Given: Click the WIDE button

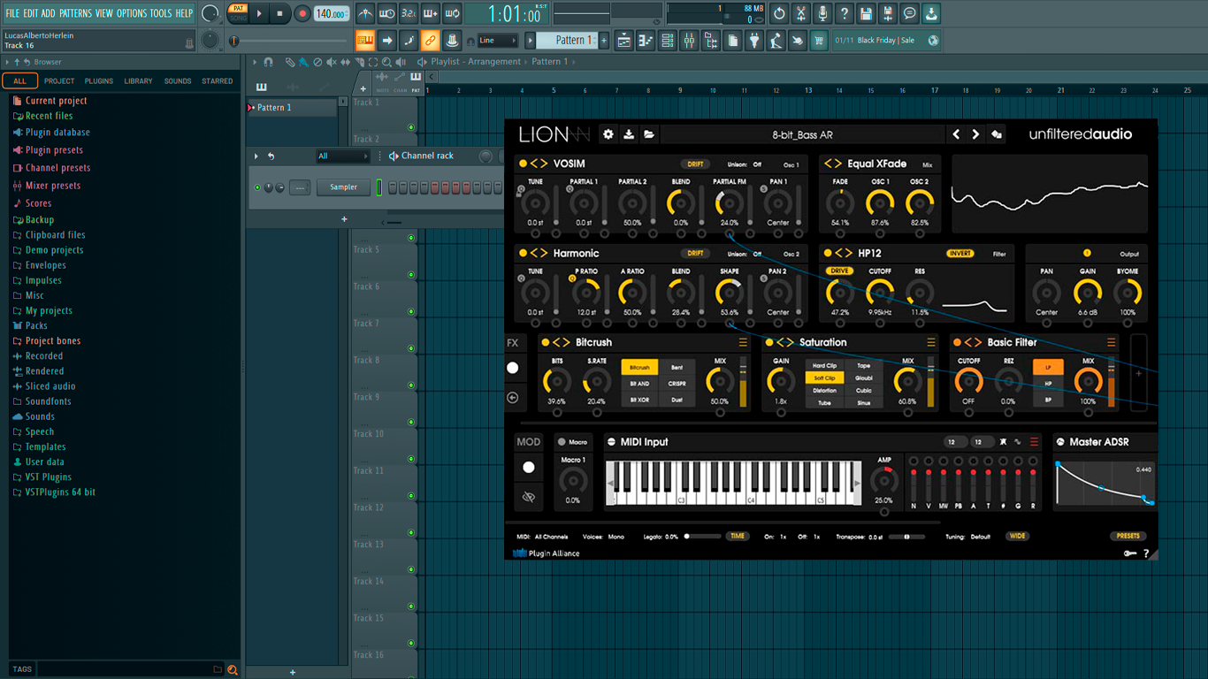Looking at the screenshot, I should pos(1018,536).
